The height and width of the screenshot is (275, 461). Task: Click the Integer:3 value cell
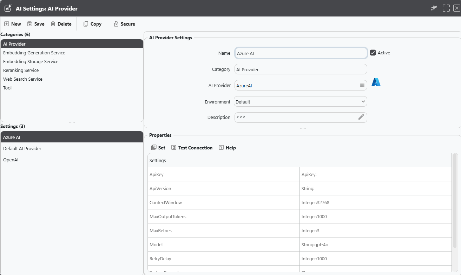pyautogui.click(x=376, y=230)
